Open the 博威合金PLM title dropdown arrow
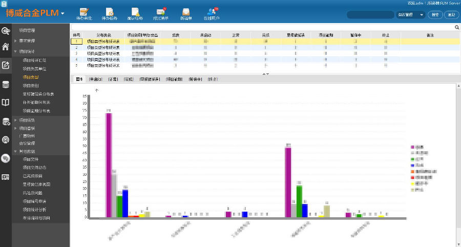Screen dimensions: 461x247 (62, 13)
